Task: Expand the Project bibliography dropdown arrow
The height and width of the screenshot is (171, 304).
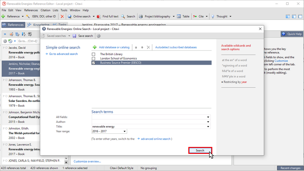Action: pos(174,16)
